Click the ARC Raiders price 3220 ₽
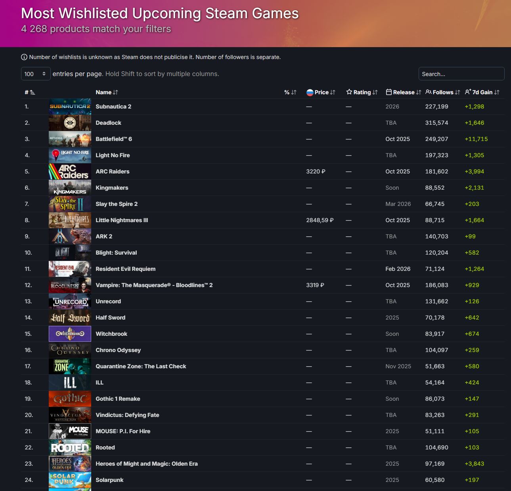Screen dimensions: 511x491 coord(316,171)
